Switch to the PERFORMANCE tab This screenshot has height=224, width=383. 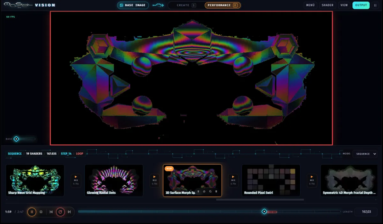222,5
